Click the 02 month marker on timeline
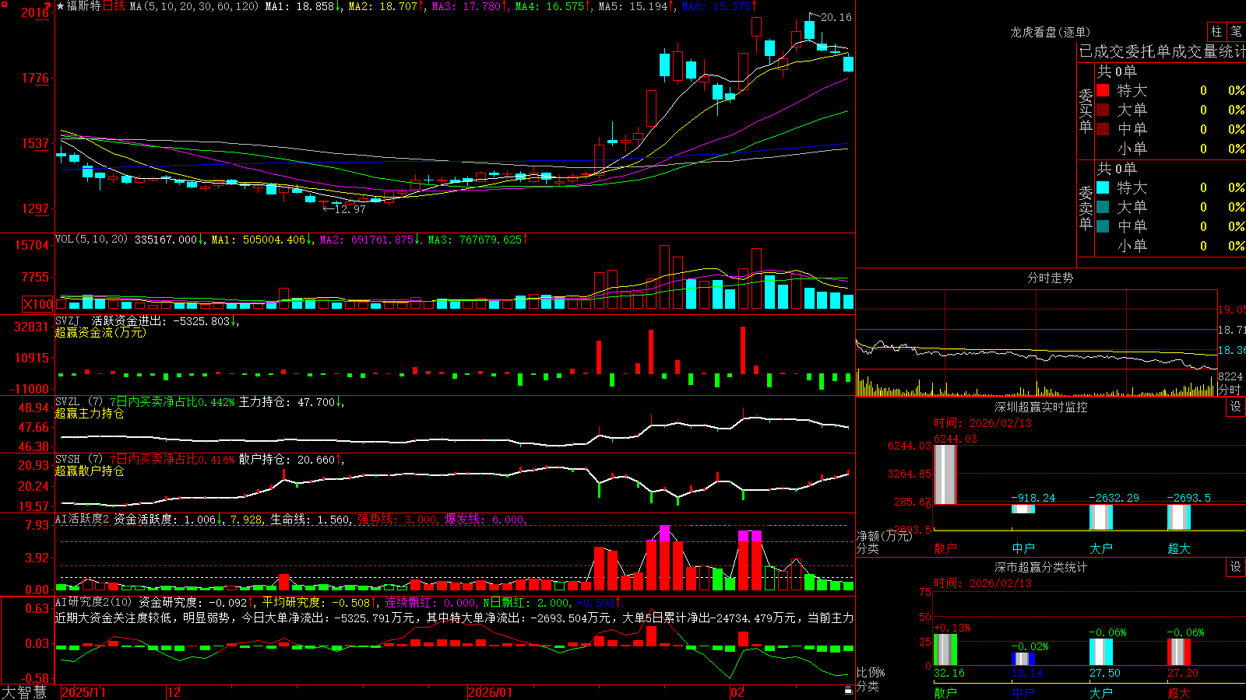The image size is (1246, 700). pos(737,692)
